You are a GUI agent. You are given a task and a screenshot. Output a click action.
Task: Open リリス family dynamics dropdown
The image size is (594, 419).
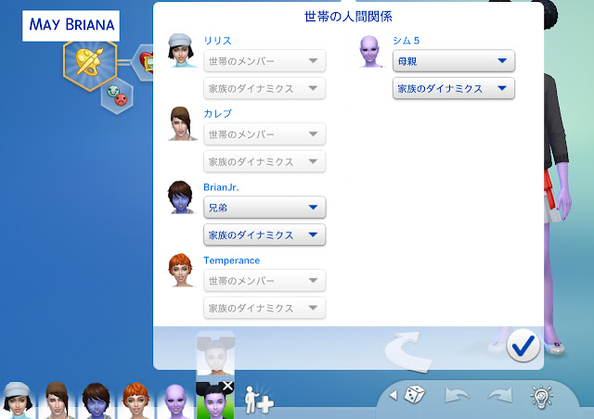pyautogui.click(x=265, y=89)
